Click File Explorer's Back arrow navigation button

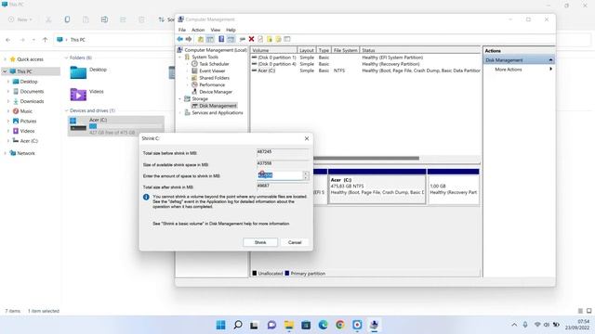click(8, 39)
